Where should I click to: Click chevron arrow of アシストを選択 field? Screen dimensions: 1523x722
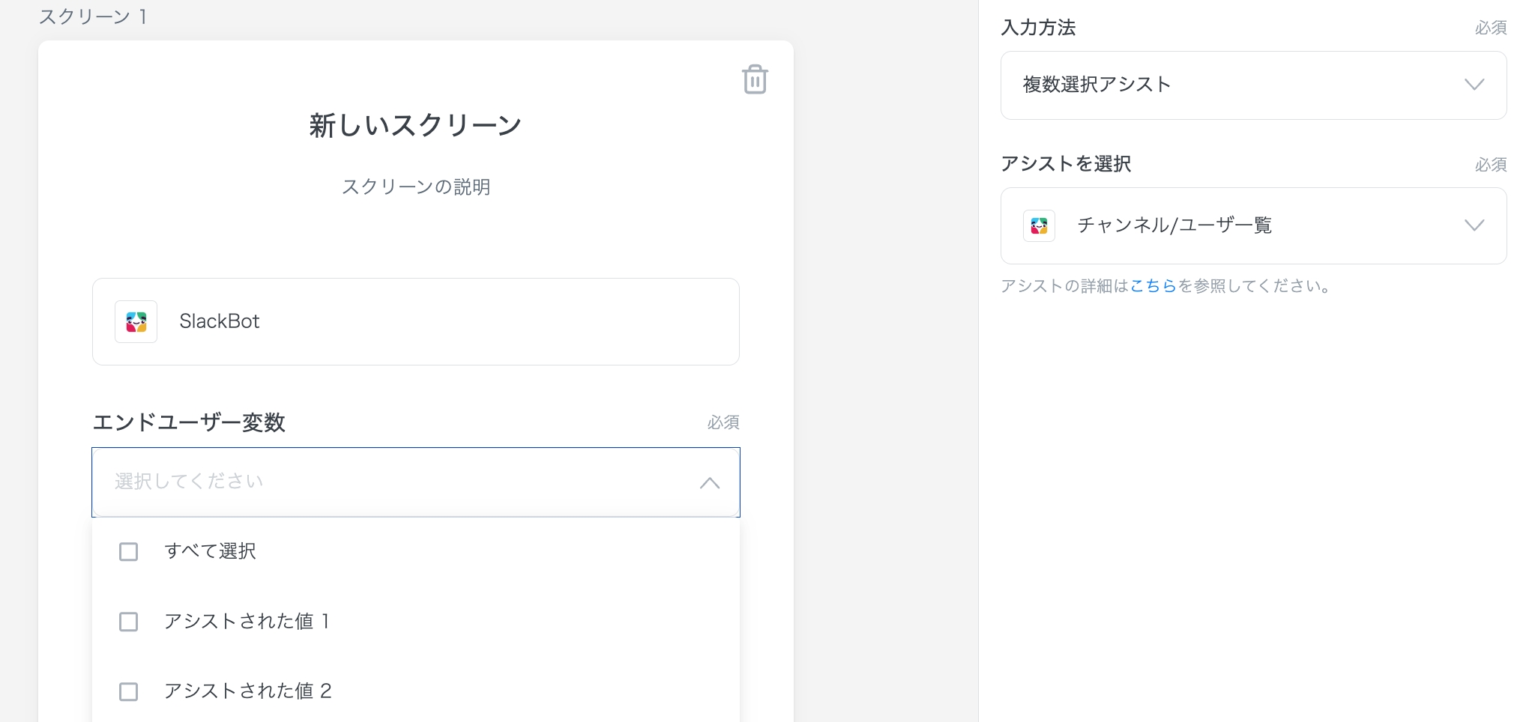pyautogui.click(x=1474, y=225)
